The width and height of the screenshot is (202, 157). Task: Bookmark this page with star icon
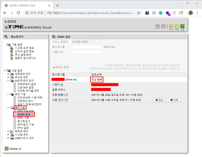(x=138, y=13)
